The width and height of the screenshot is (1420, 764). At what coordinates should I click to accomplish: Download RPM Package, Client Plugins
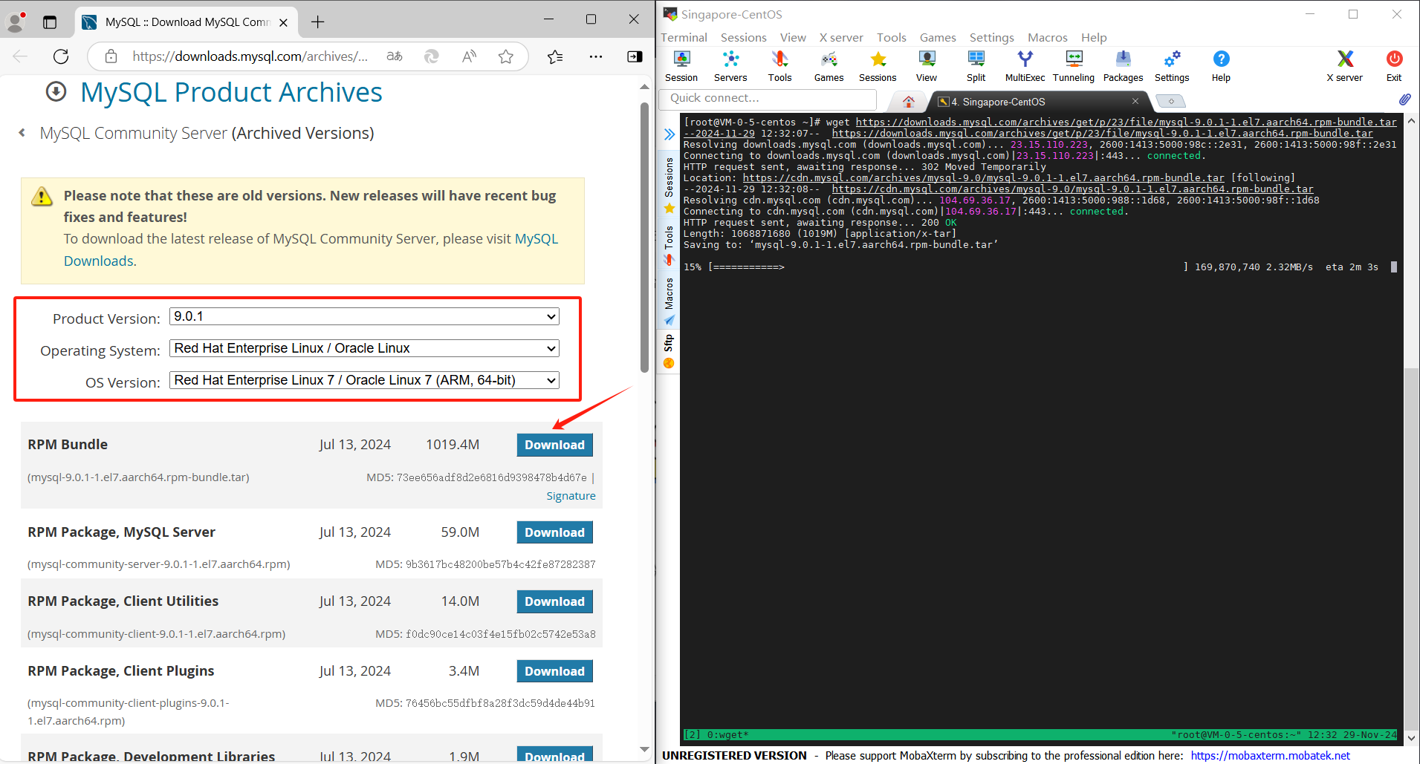point(554,671)
